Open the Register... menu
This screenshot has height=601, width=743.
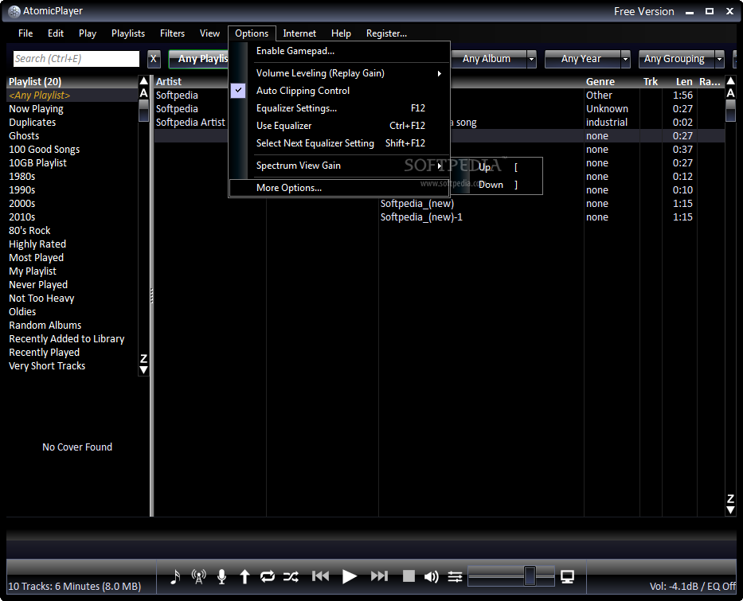click(x=387, y=33)
